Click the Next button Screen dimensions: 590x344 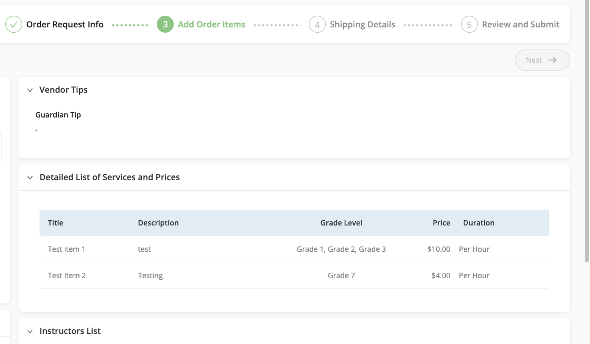[542, 60]
